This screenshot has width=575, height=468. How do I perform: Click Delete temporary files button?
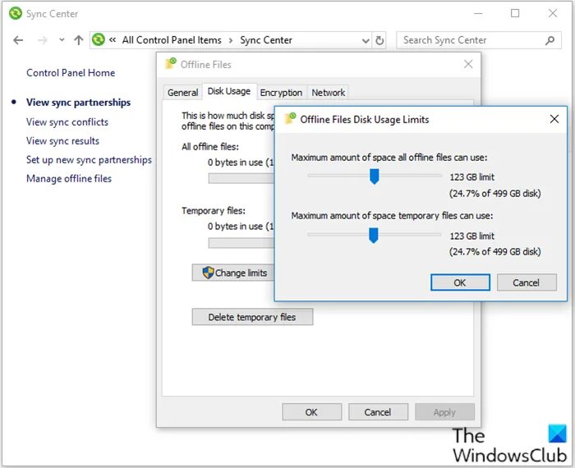pos(252,317)
